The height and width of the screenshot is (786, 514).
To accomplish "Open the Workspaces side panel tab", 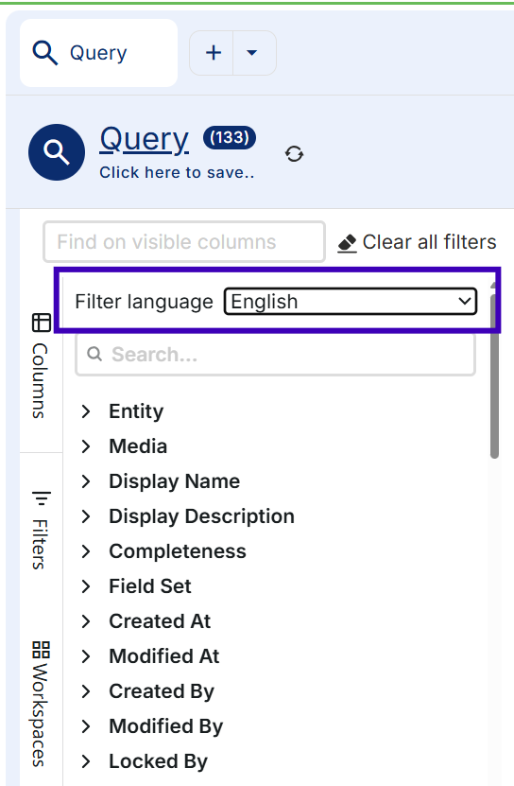I will [41, 704].
